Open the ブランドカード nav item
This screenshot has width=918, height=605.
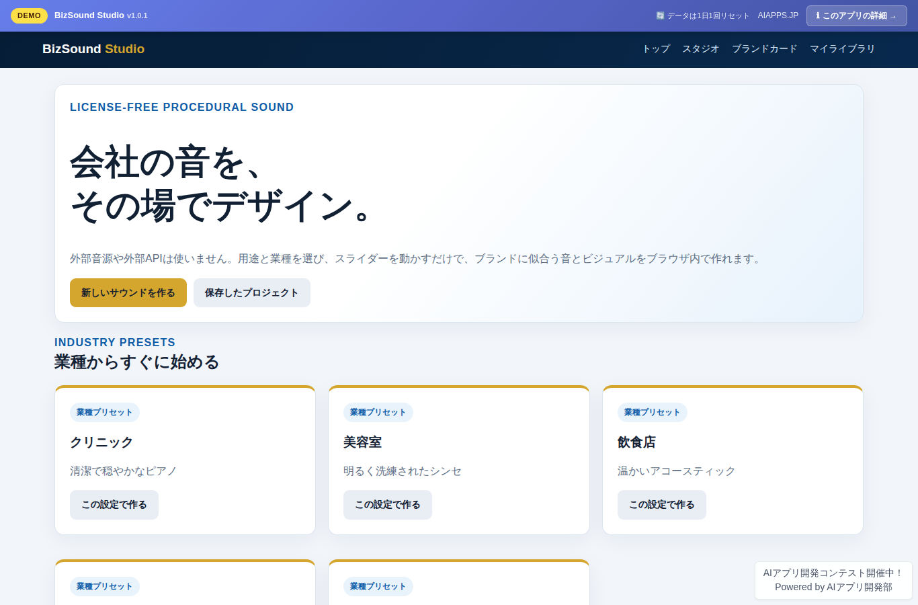click(765, 49)
